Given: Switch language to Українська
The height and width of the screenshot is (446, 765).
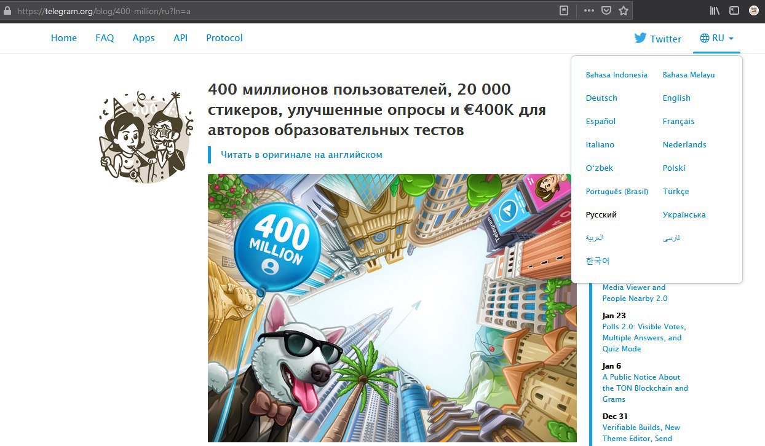Looking at the screenshot, I should pos(684,215).
